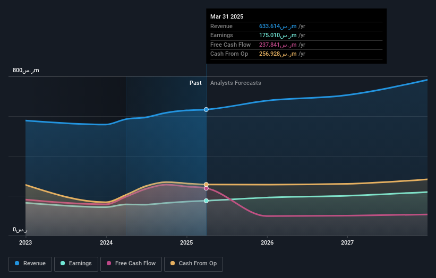The image size is (436, 278).
Task: Click the 2026 x-axis label
Action: tap(267, 242)
